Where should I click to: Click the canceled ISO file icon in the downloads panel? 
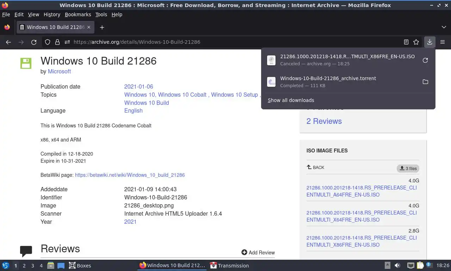[271, 60]
